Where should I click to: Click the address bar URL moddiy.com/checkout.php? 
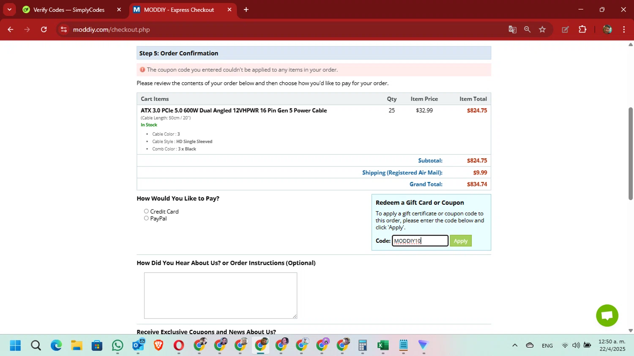pos(112,30)
